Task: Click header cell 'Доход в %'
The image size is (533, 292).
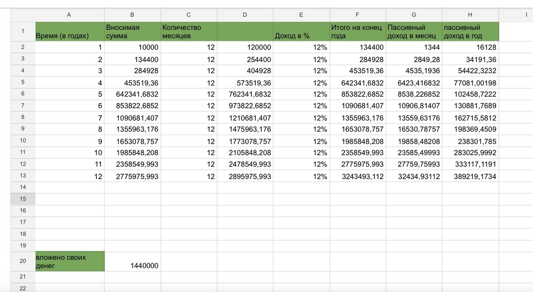Action: 301,31
